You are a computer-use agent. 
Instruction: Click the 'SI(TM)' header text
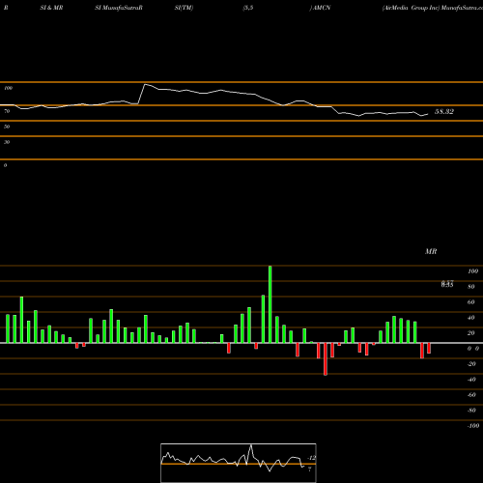pyautogui.click(x=184, y=8)
